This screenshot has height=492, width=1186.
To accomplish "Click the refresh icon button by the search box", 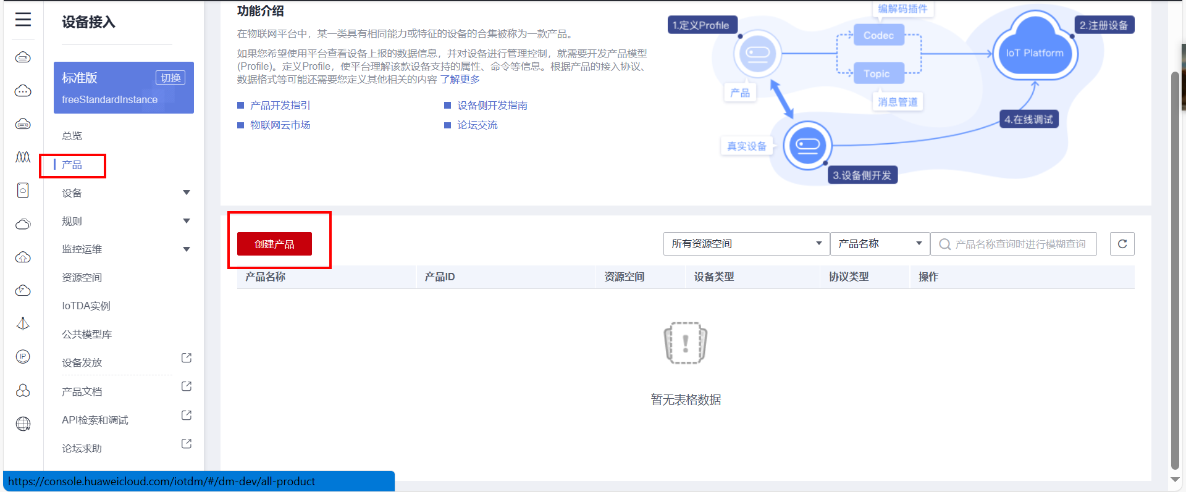I will pyautogui.click(x=1122, y=244).
